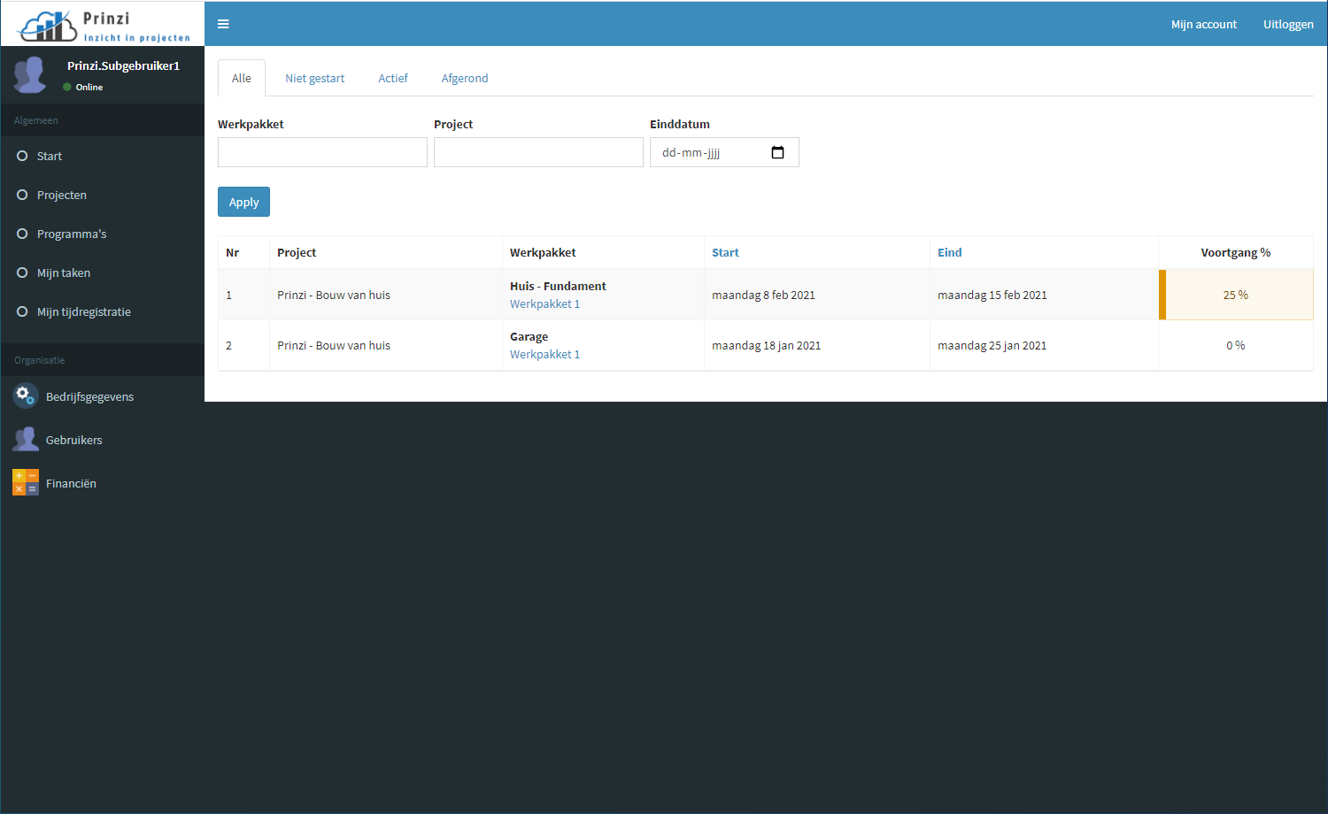The width and height of the screenshot is (1328, 814).
Task: Switch to the Actief tab
Action: click(x=393, y=78)
